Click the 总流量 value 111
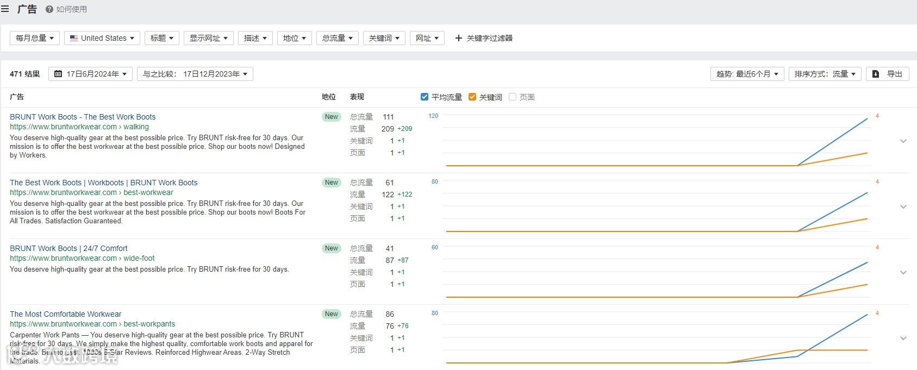917x370 pixels. point(388,117)
